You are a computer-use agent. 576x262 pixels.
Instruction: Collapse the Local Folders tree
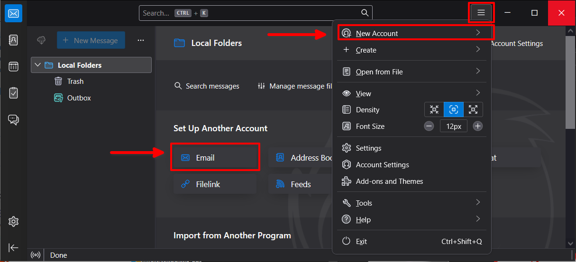coord(38,65)
